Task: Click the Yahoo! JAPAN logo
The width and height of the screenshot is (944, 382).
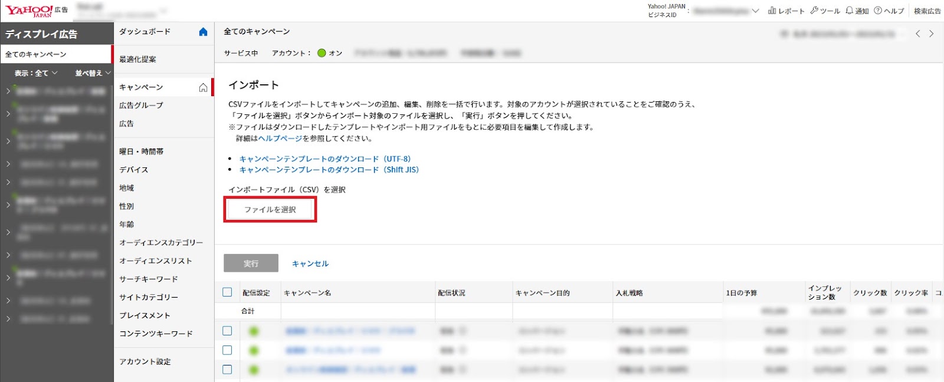Action: point(29,11)
